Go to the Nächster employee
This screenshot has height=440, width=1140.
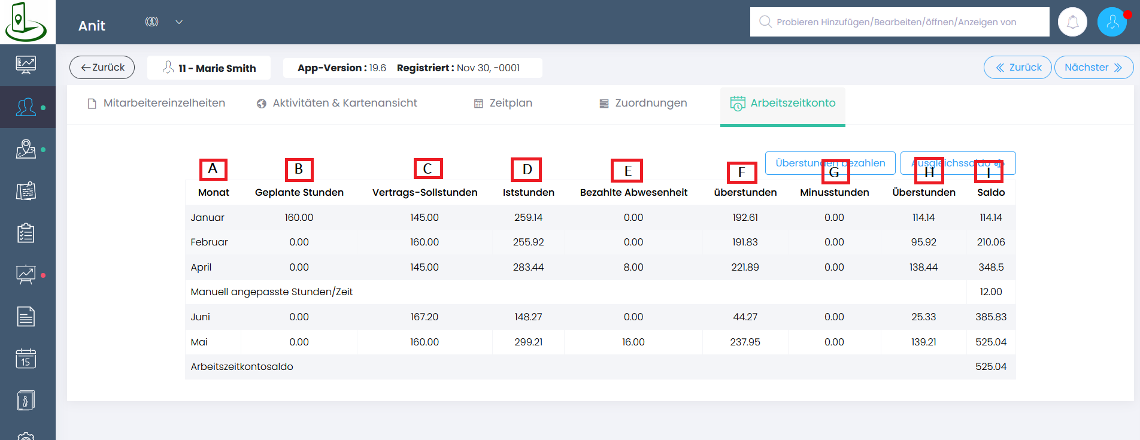click(x=1093, y=68)
